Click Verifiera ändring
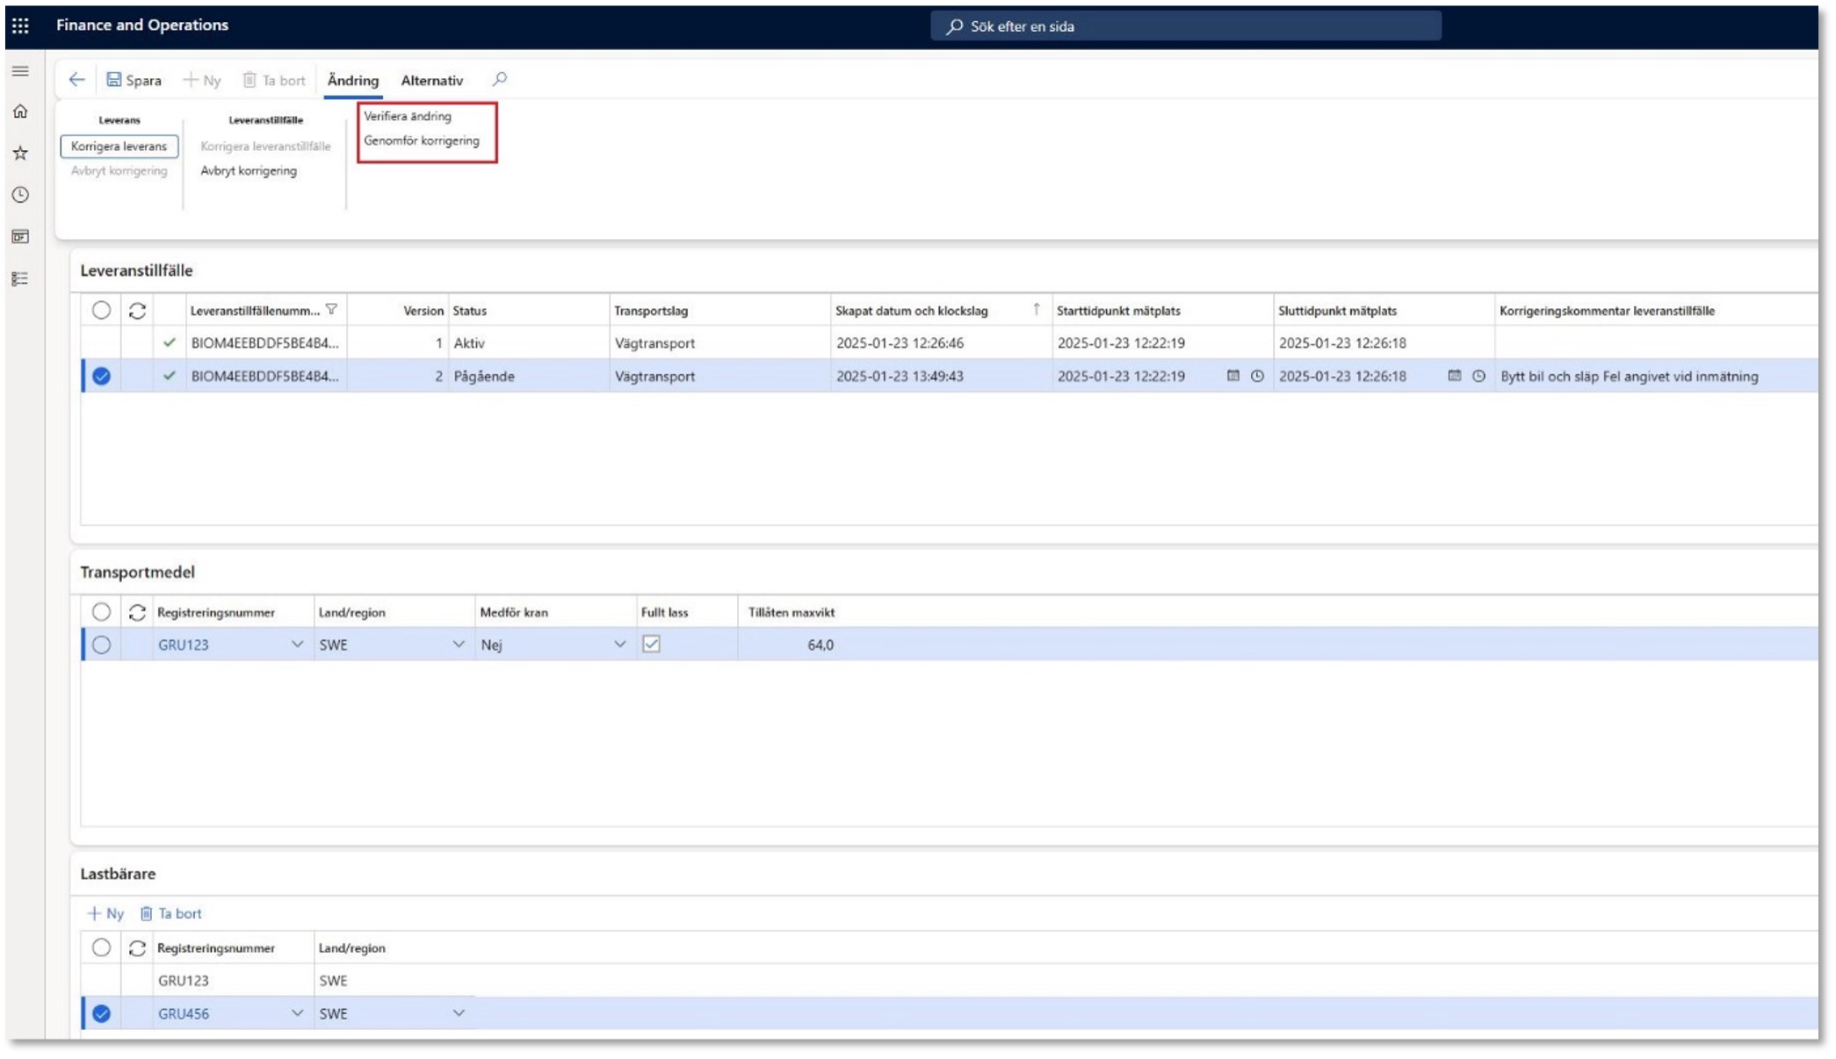The image size is (1836, 1059). [408, 116]
